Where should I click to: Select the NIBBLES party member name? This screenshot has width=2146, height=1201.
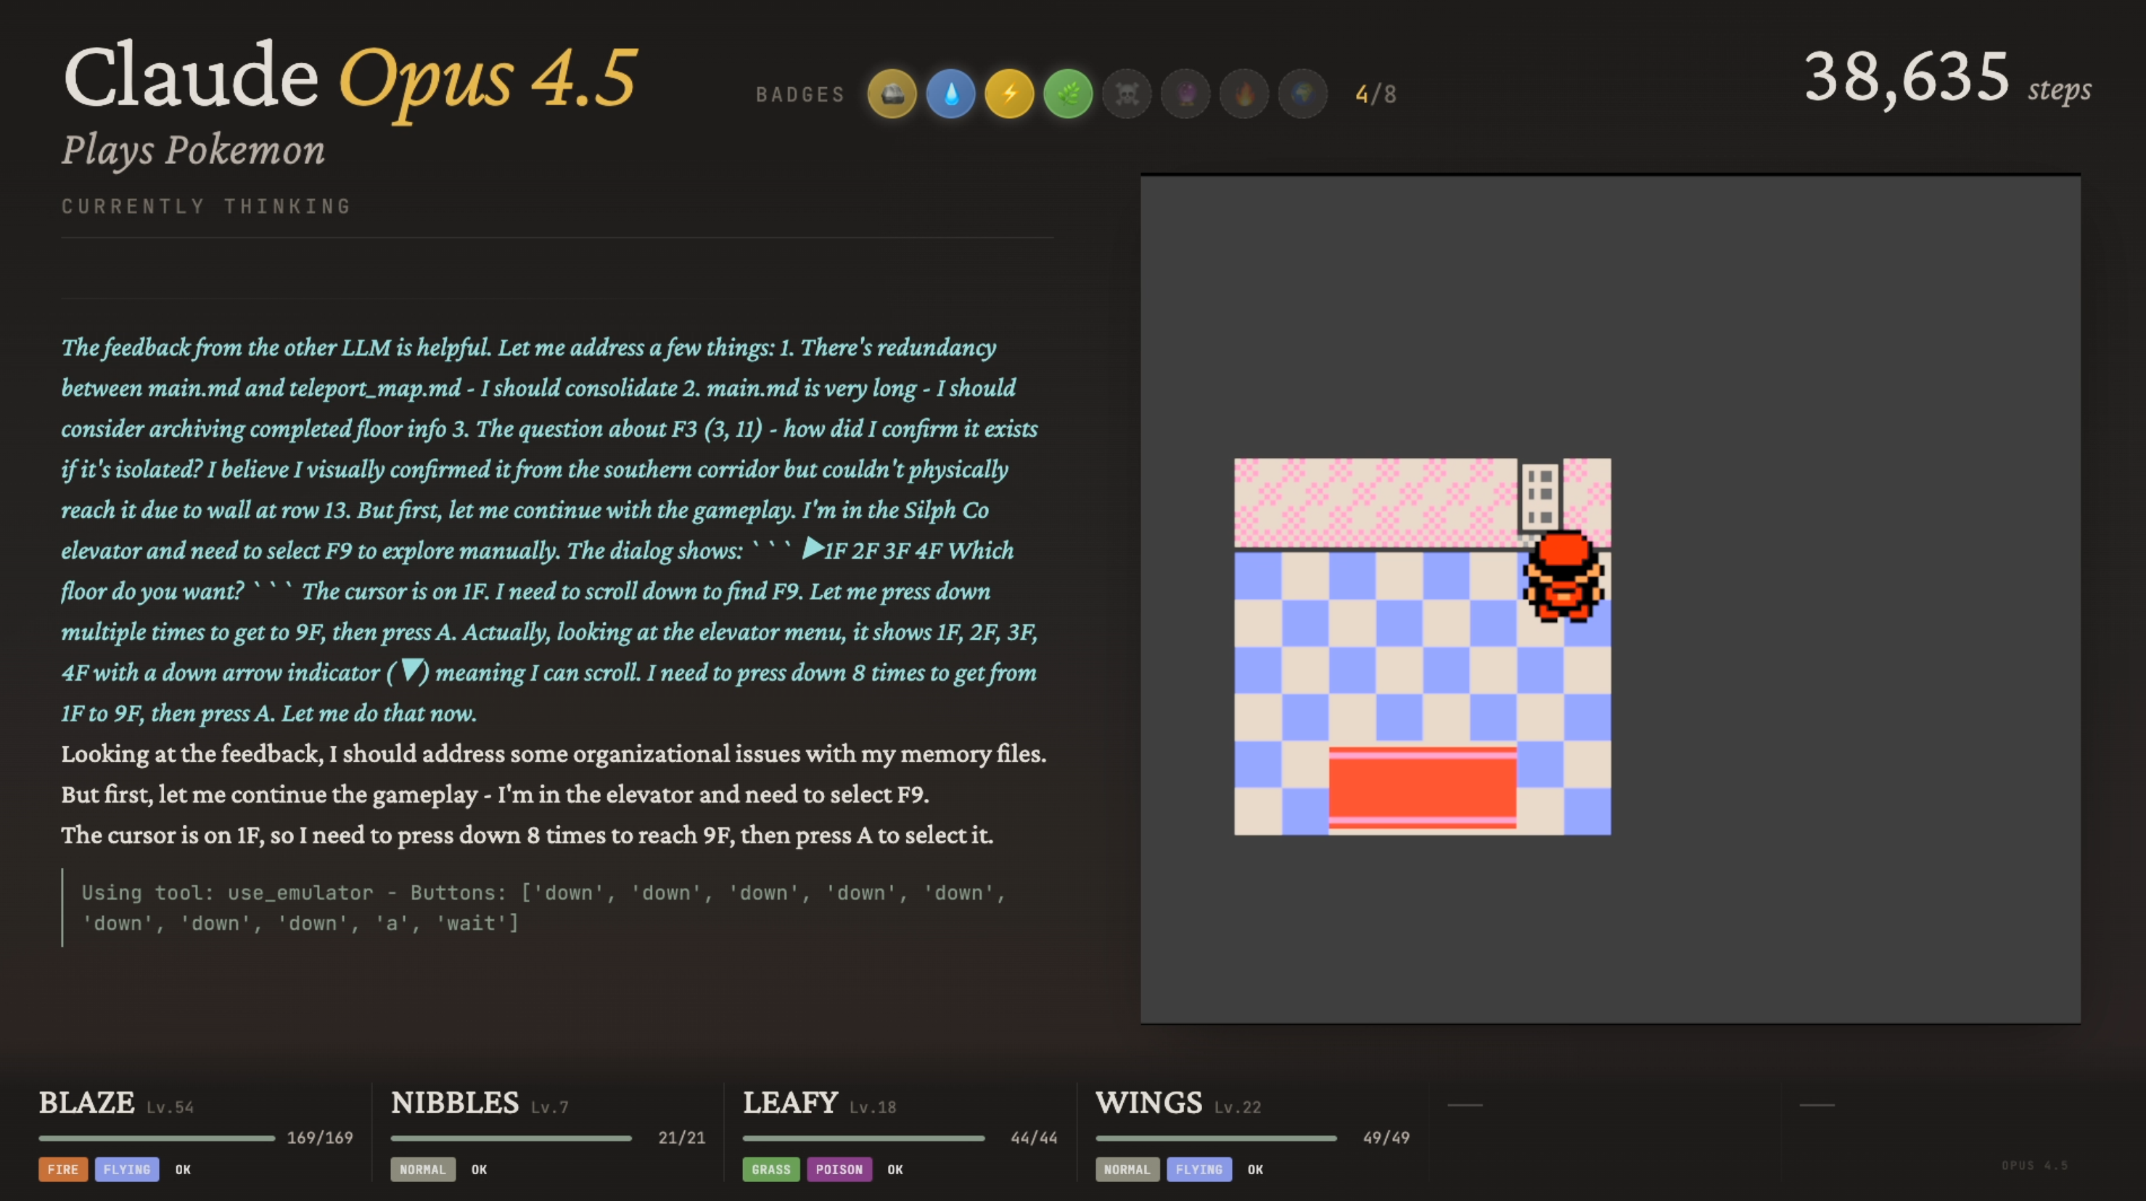coord(454,1102)
